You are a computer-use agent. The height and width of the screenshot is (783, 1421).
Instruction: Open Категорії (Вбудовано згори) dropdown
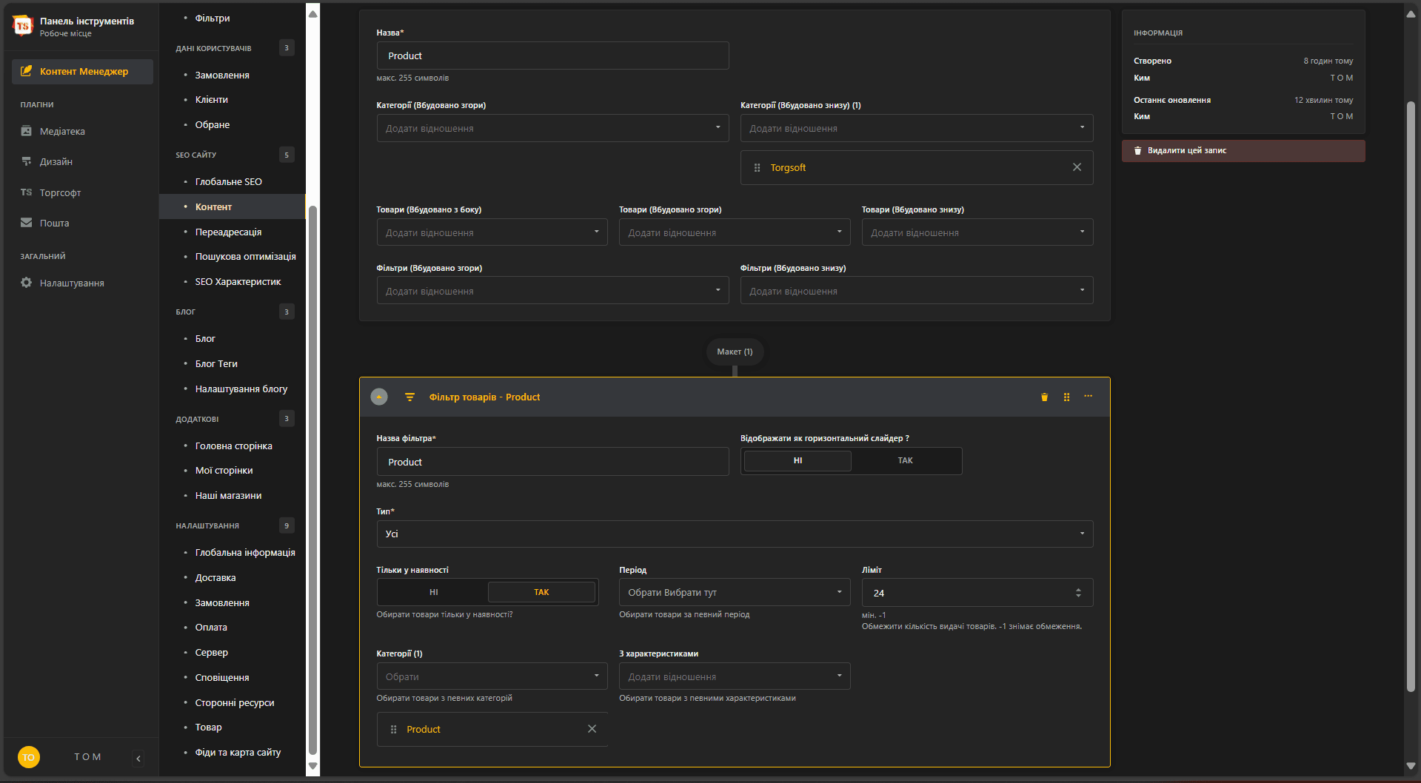[x=552, y=128]
